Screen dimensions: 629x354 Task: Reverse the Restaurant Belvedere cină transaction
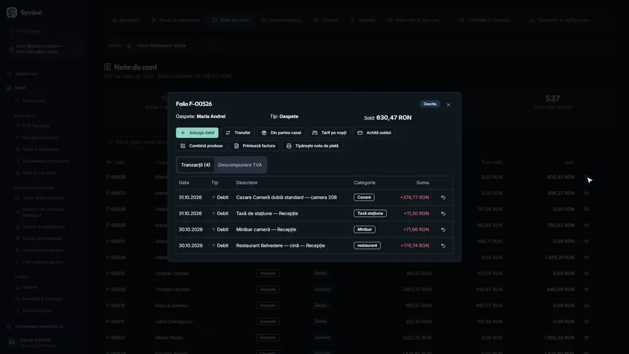click(443, 246)
